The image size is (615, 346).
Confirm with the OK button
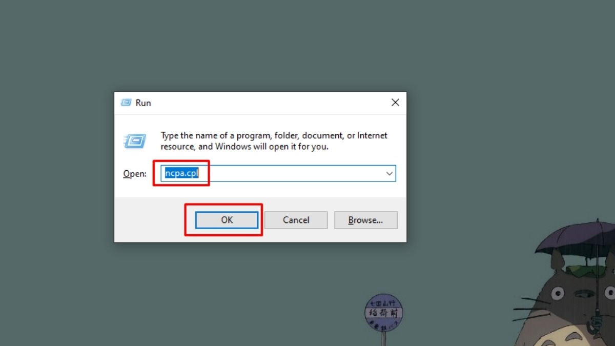(x=227, y=220)
